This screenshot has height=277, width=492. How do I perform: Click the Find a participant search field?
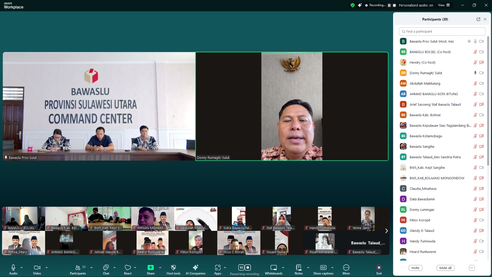(x=442, y=31)
